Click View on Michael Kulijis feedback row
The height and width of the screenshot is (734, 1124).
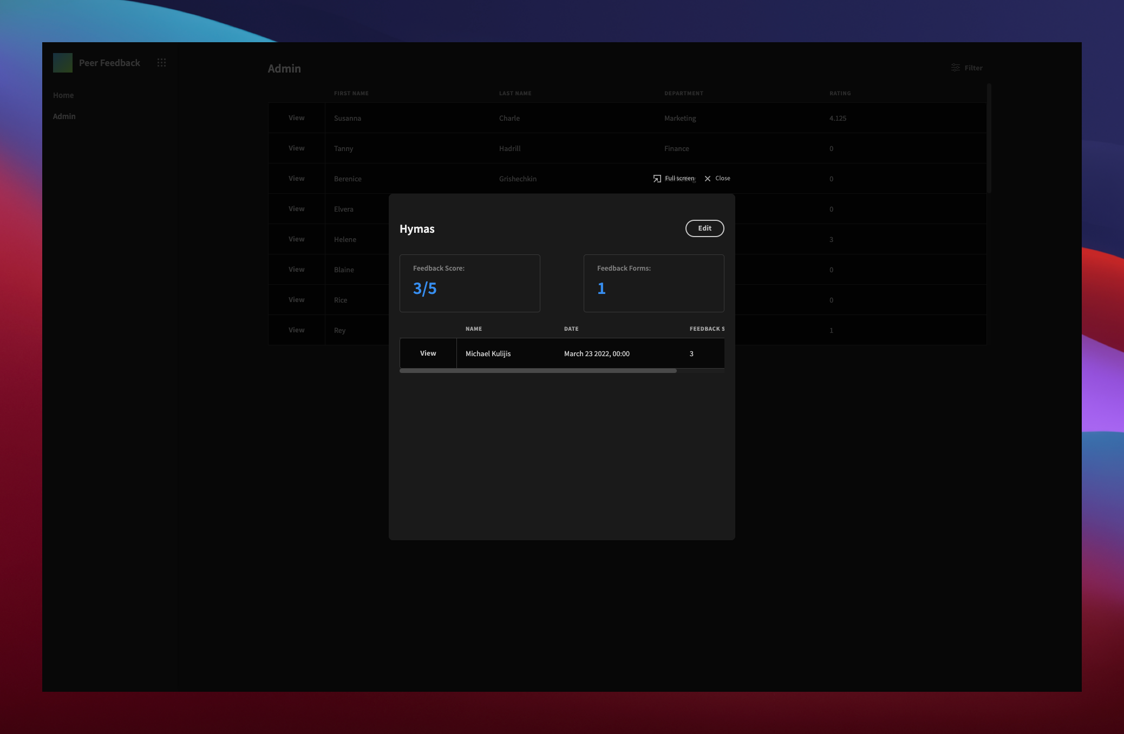coord(428,353)
